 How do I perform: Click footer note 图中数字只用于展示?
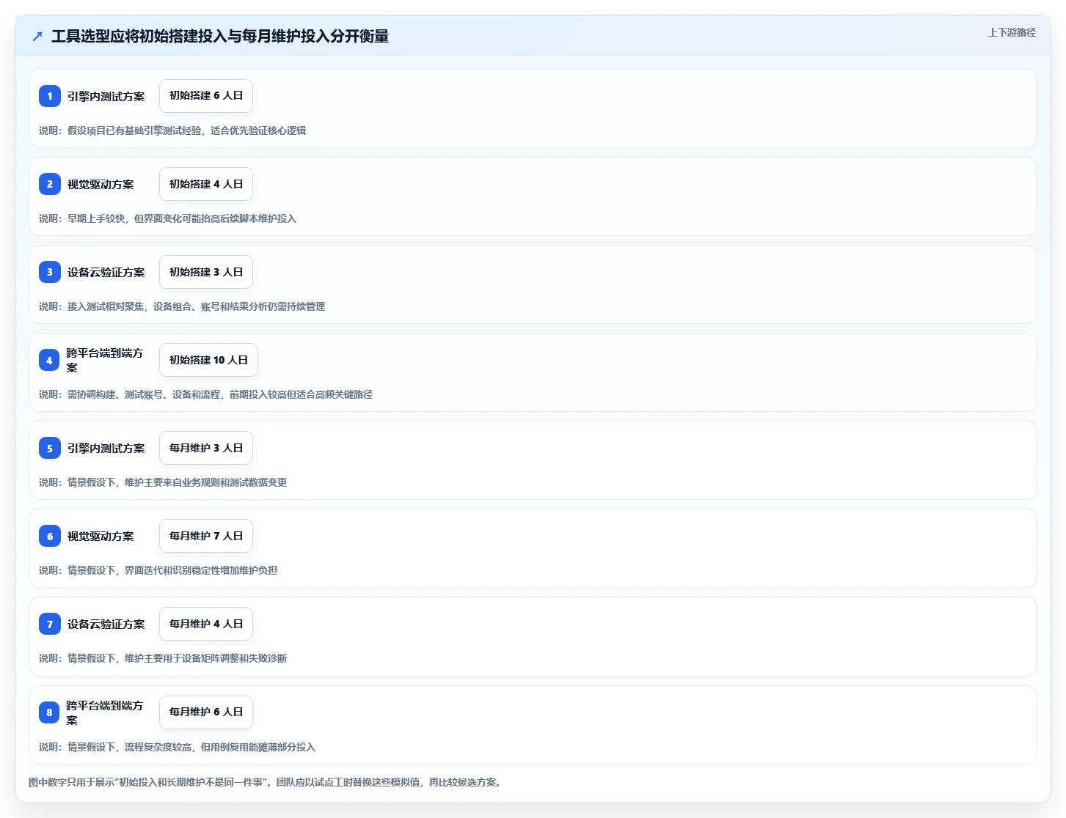(267, 782)
